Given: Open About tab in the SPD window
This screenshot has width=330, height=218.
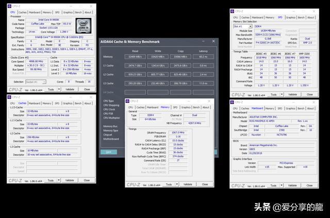Looking at the screenshot, I should [x=310, y=18].
